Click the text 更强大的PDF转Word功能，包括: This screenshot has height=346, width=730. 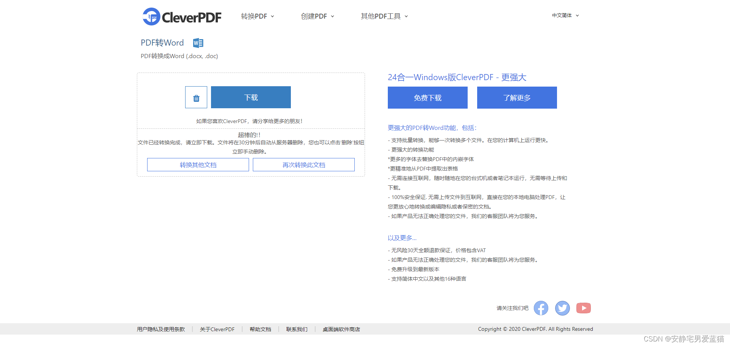point(432,128)
